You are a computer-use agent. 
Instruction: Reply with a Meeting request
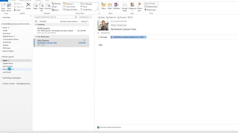[56, 4]
